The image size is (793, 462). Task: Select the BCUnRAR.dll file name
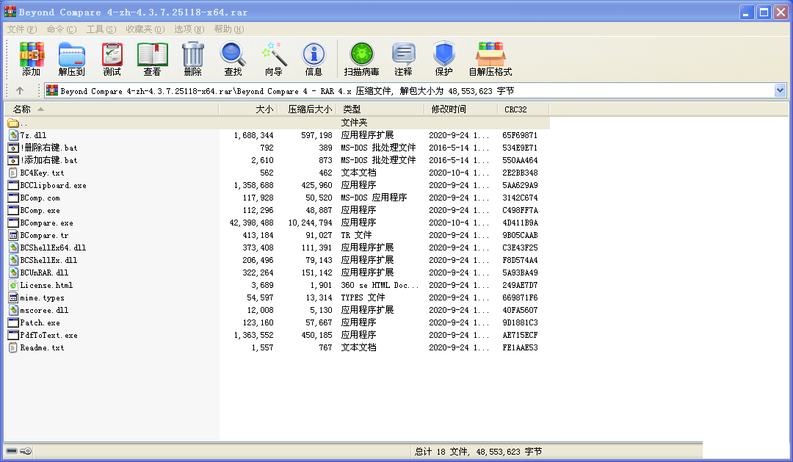pos(44,272)
